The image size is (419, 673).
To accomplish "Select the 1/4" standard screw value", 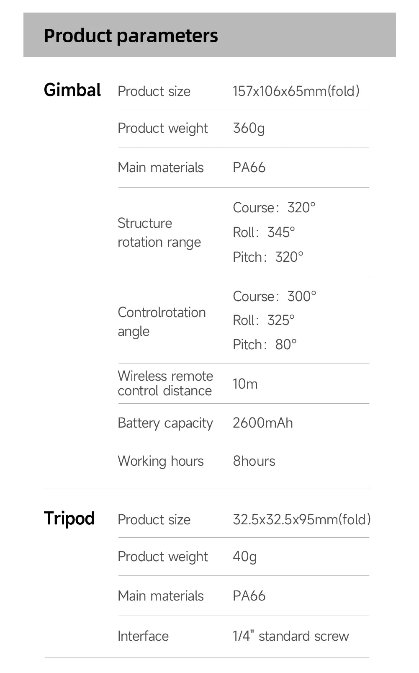I will click(290, 636).
